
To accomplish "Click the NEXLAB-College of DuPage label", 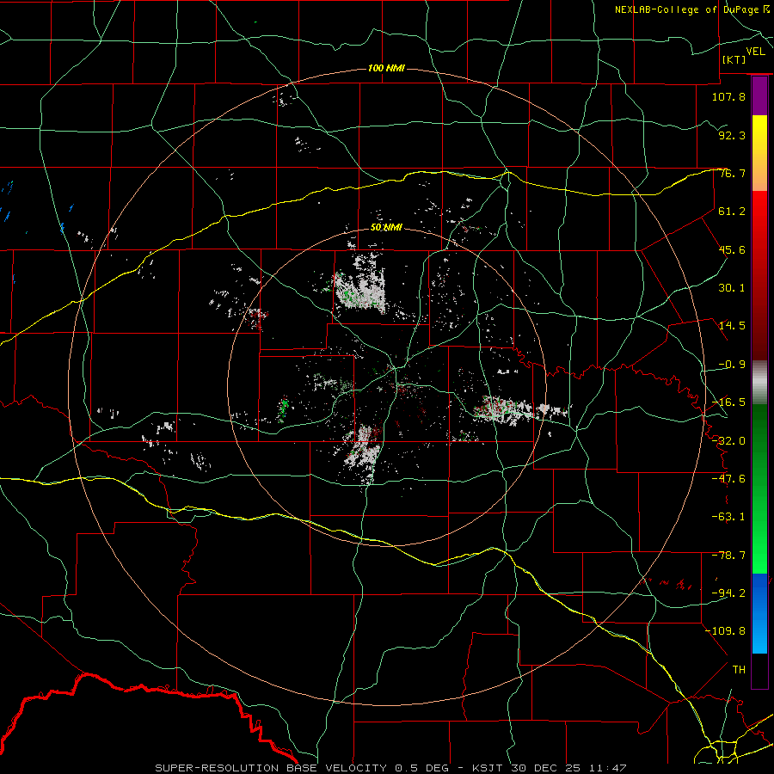I will pos(692,9).
